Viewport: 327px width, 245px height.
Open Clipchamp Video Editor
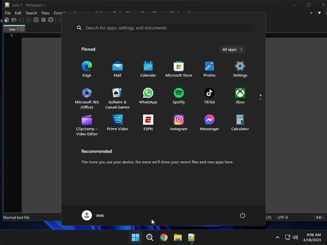[87, 125]
